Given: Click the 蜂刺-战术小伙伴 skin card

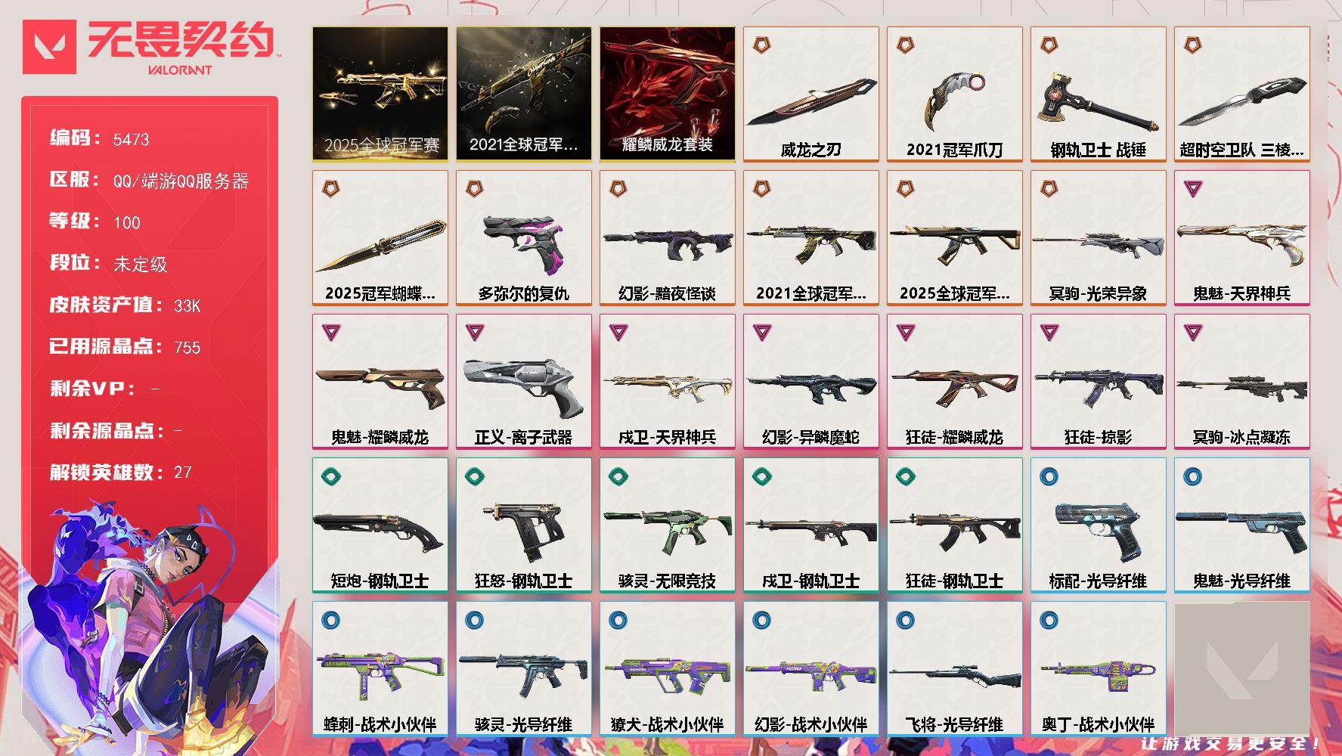Looking at the screenshot, I should (x=380, y=669).
